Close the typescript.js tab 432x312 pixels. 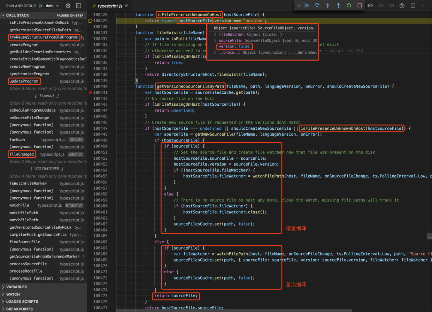tap(126, 6)
